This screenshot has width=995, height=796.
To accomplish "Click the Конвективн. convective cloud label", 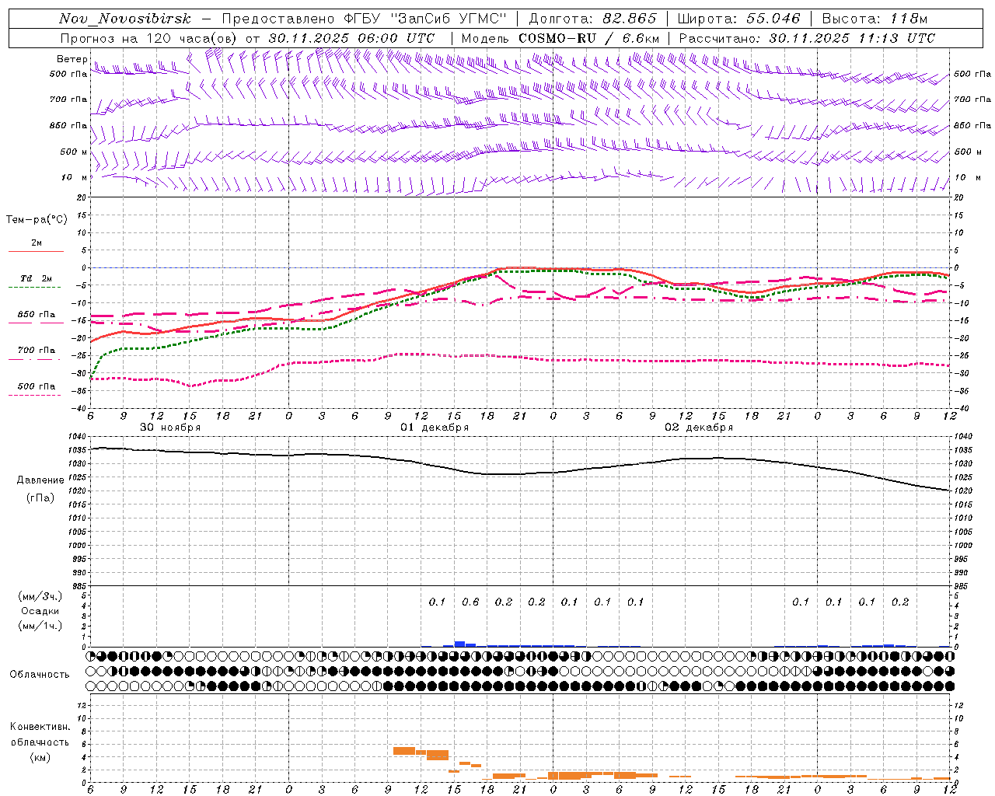I will 40,727.
